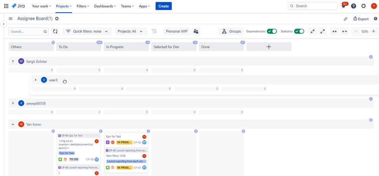Screen dimensions: 379x176
Task: Open board help icon beside Export
Action: [x=376, y=19]
